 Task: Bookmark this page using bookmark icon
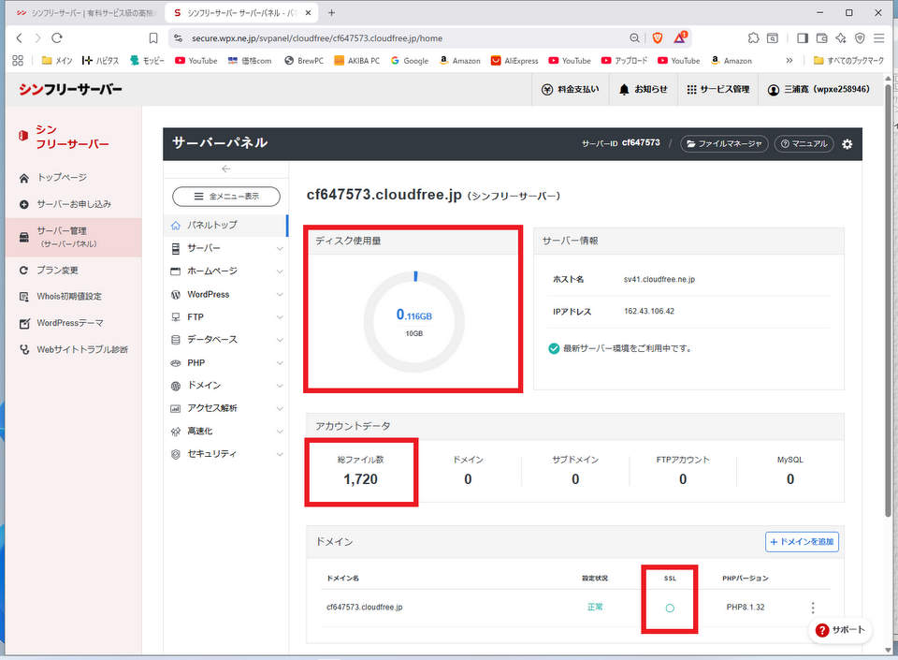153,38
